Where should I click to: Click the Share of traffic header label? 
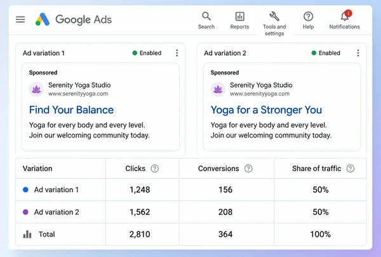[317, 169]
